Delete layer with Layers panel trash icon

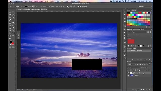tap(149, 89)
